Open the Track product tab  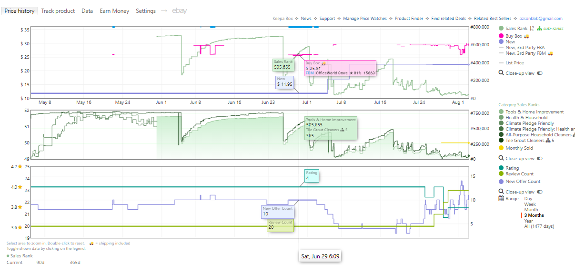point(58,10)
